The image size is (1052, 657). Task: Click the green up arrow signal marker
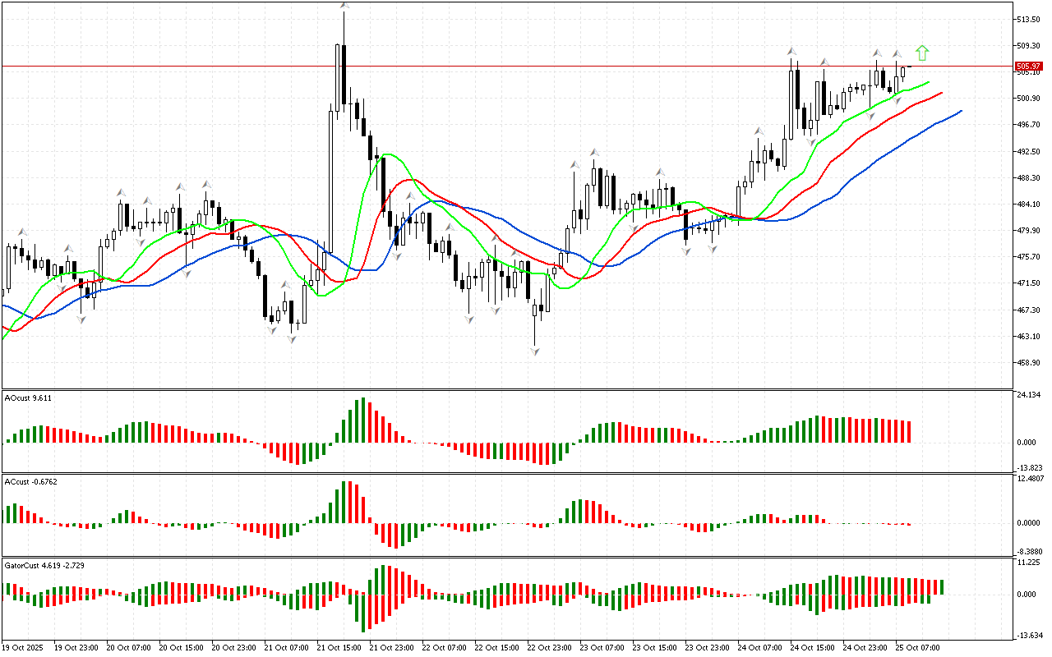click(922, 53)
